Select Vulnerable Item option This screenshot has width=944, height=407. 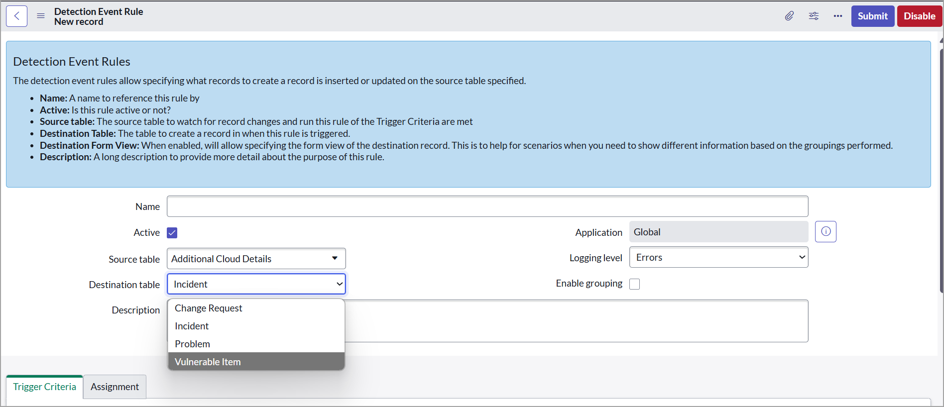click(256, 362)
